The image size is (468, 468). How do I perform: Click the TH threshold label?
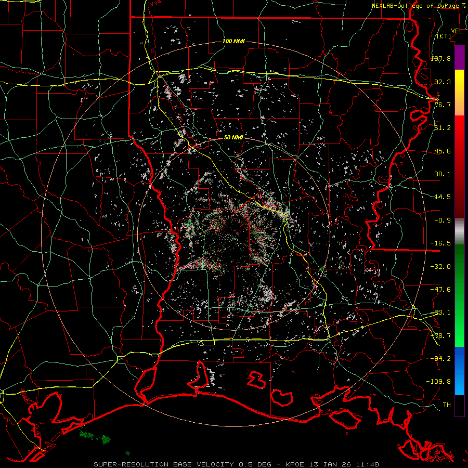[x=447, y=405]
